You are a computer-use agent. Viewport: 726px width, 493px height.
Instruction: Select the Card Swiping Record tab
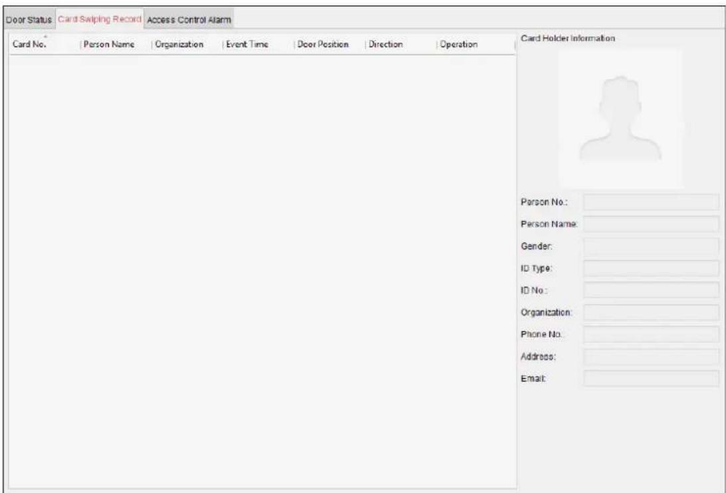(x=100, y=19)
